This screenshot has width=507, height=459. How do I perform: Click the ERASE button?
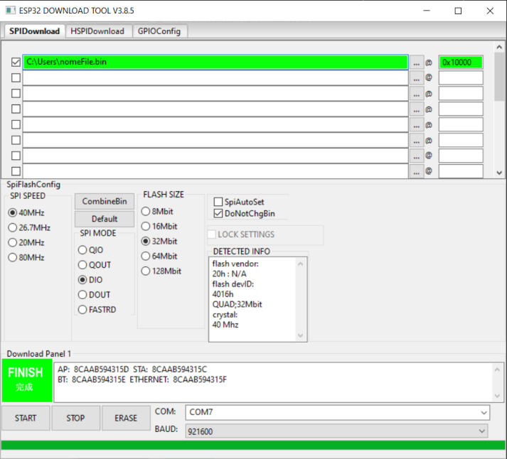click(x=126, y=418)
